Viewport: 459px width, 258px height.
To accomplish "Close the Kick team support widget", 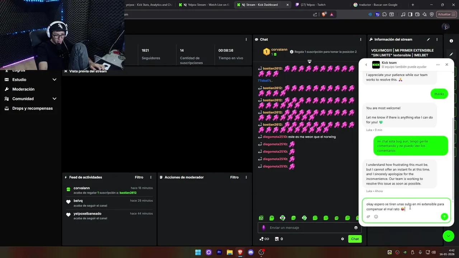I will (x=446, y=64).
